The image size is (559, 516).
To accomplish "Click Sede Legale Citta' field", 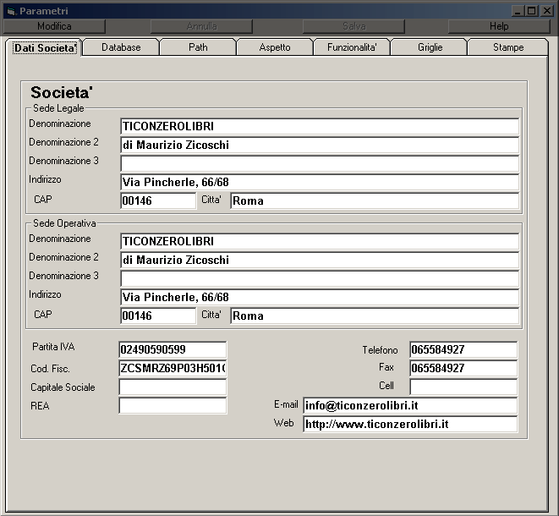I will (375, 200).
